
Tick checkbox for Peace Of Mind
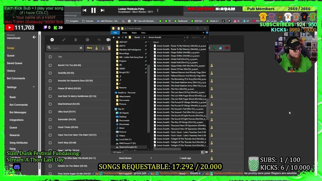[50, 88]
